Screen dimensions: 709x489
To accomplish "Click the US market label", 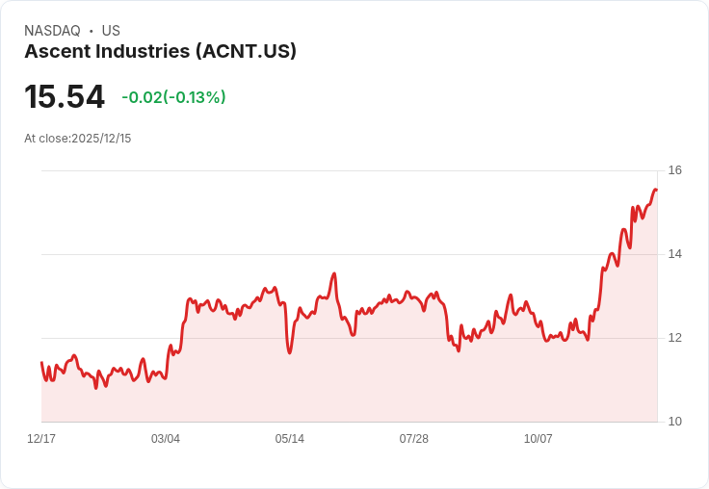I will pos(111,31).
